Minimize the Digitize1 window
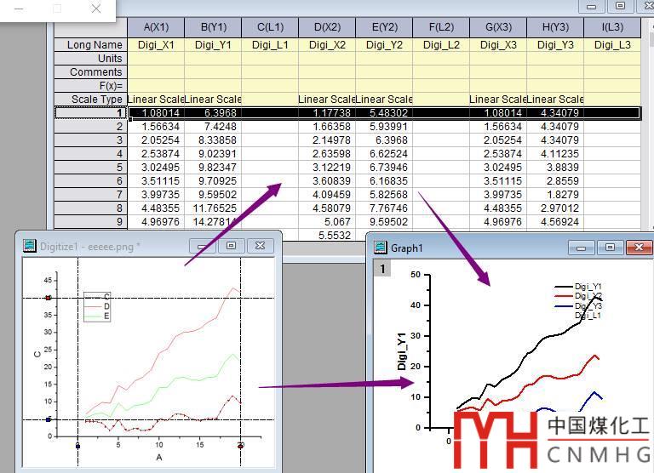Image resolution: width=654 pixels, height=473 pixels. [203, 246]
